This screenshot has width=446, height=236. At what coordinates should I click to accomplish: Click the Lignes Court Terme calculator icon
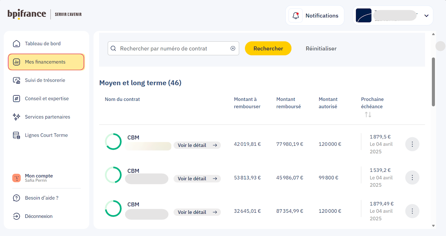pos(16,136)
